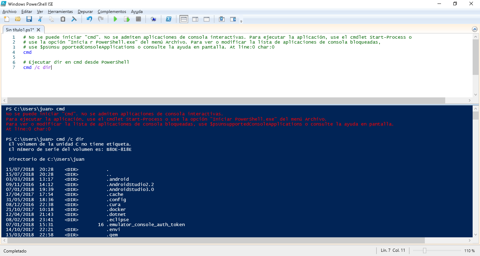This screenshot has height=256, width=480.
Task: Stop the operation with the square icon
Action: tap(138, 19)
